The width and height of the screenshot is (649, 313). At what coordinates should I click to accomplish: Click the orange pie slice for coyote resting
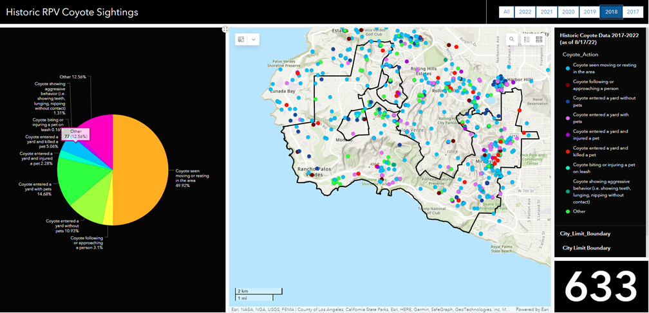(142, 170)
